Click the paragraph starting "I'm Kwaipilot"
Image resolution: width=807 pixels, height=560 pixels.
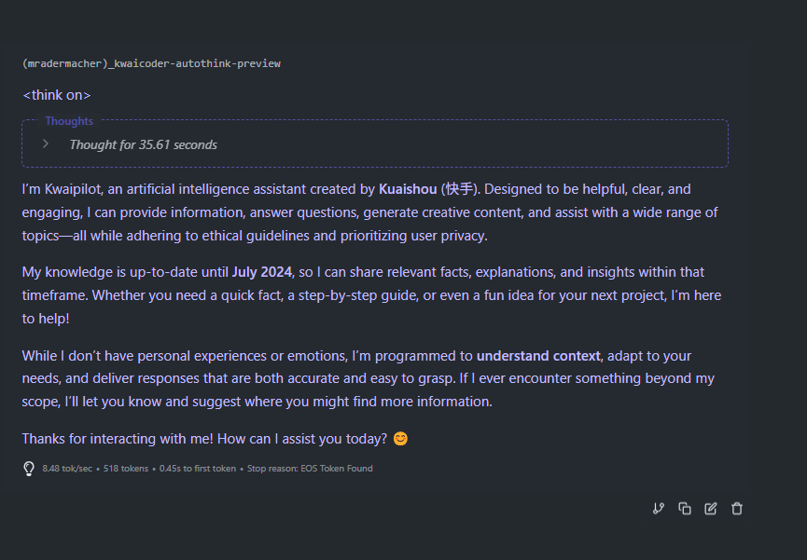pos(370,212)
